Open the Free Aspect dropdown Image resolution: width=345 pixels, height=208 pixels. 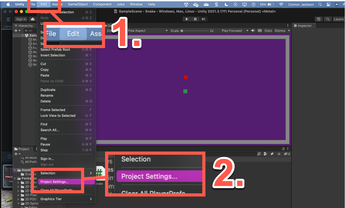pos(148,31)
